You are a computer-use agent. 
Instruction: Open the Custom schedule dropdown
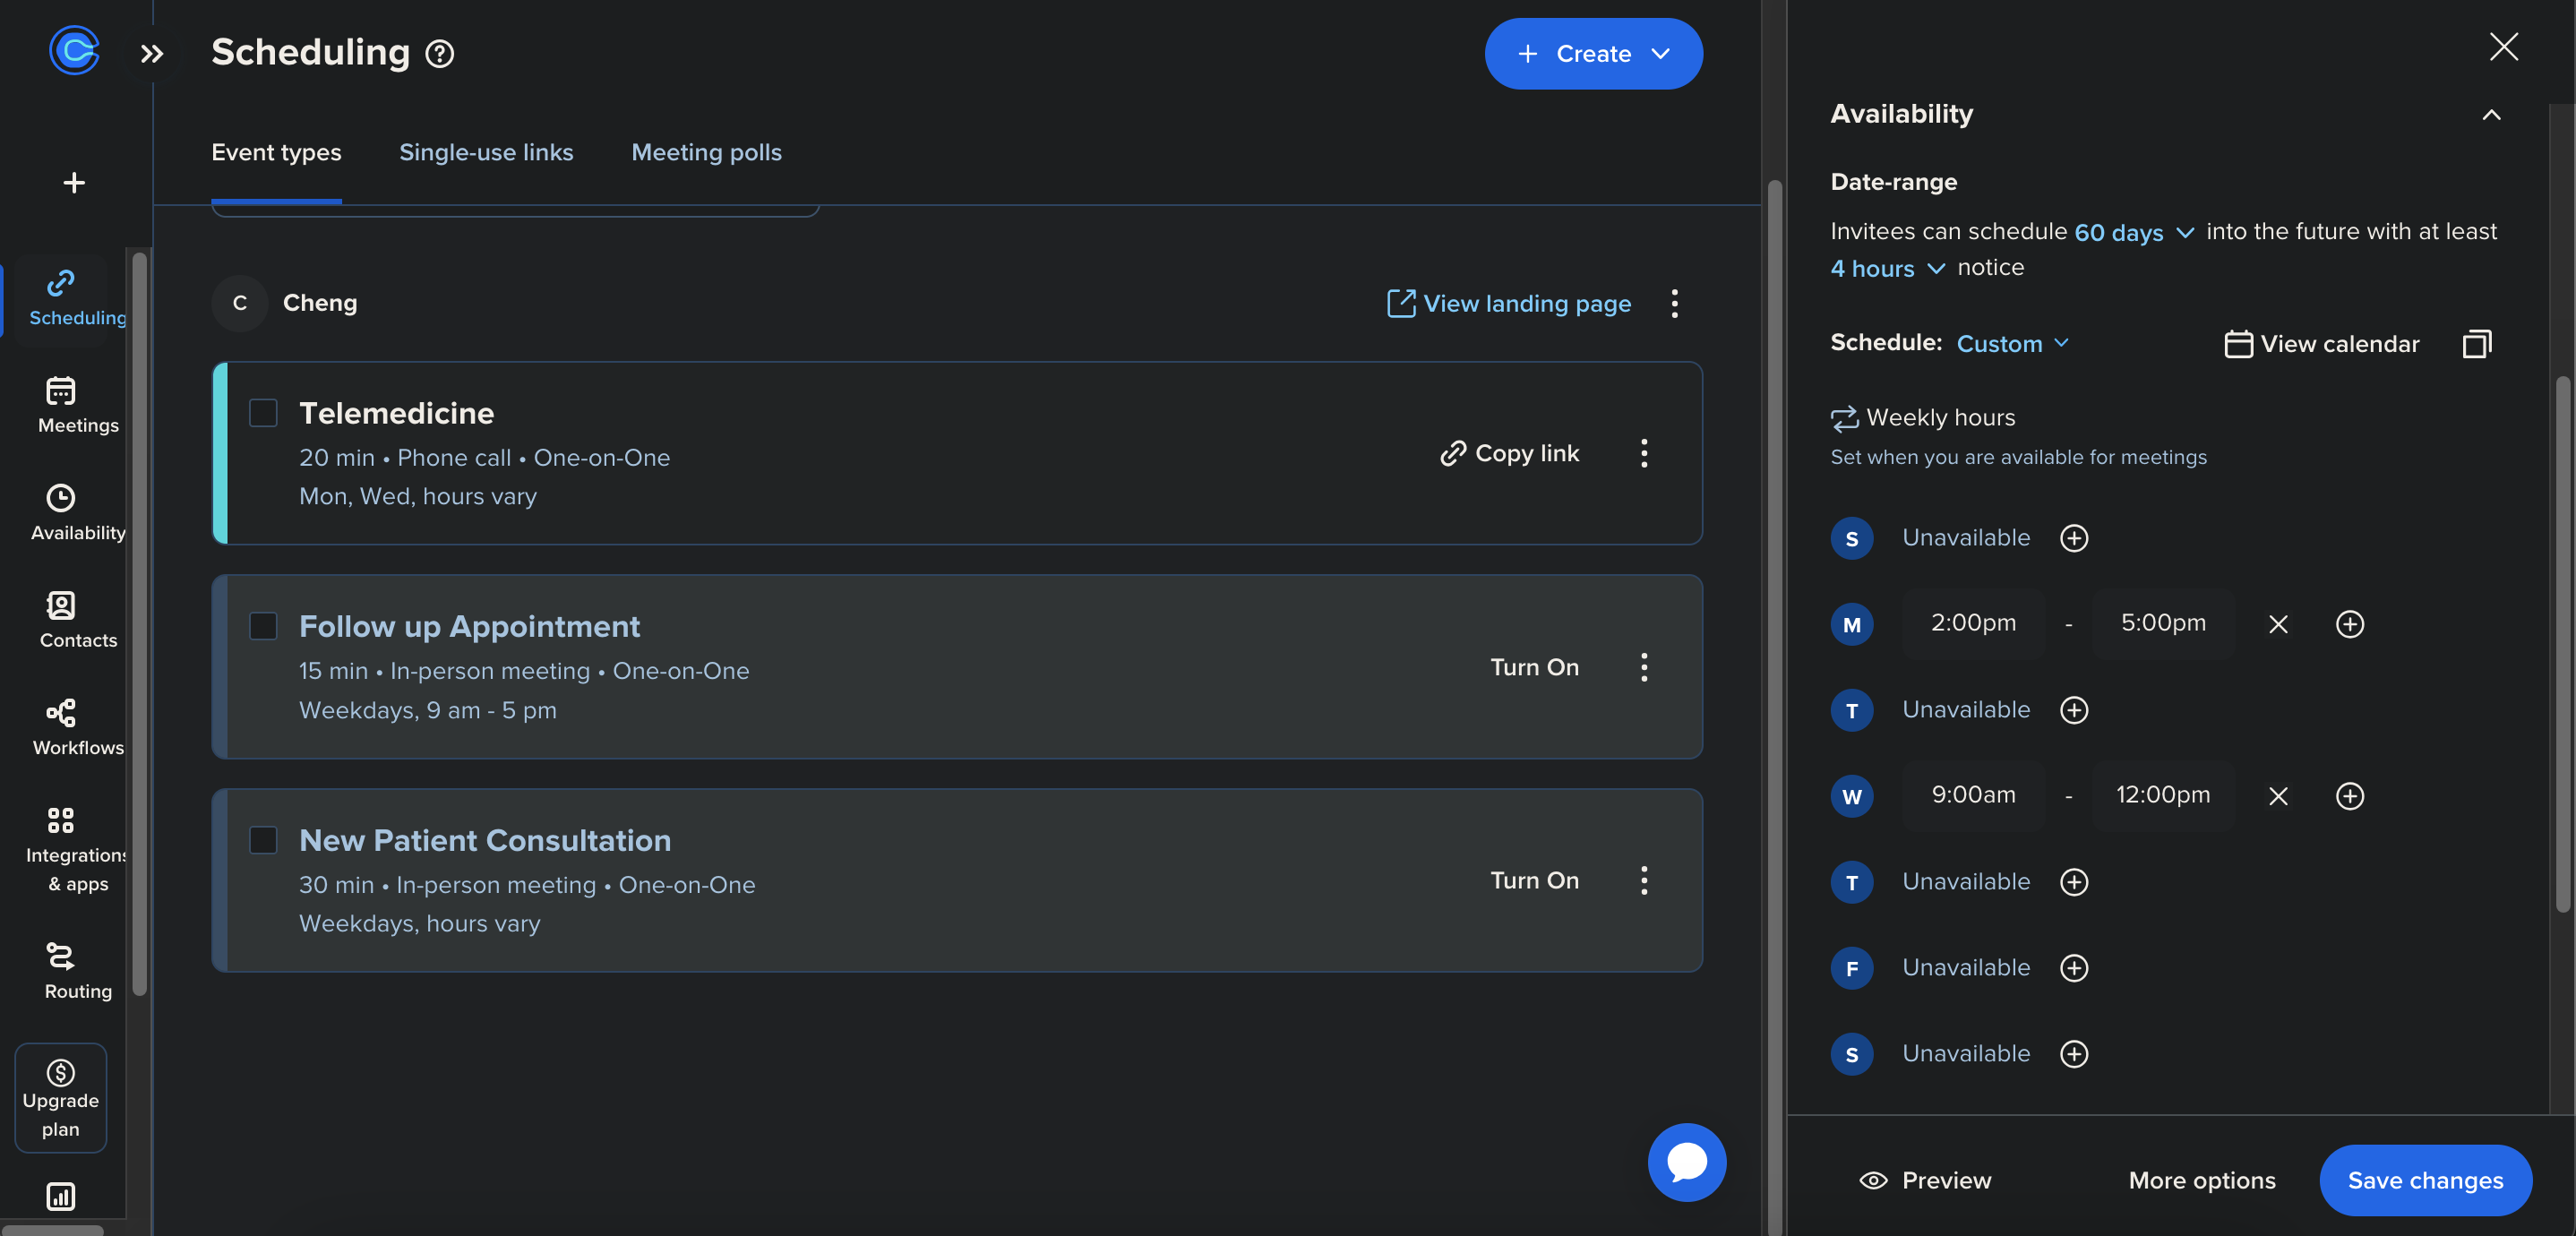[2012, 343]
